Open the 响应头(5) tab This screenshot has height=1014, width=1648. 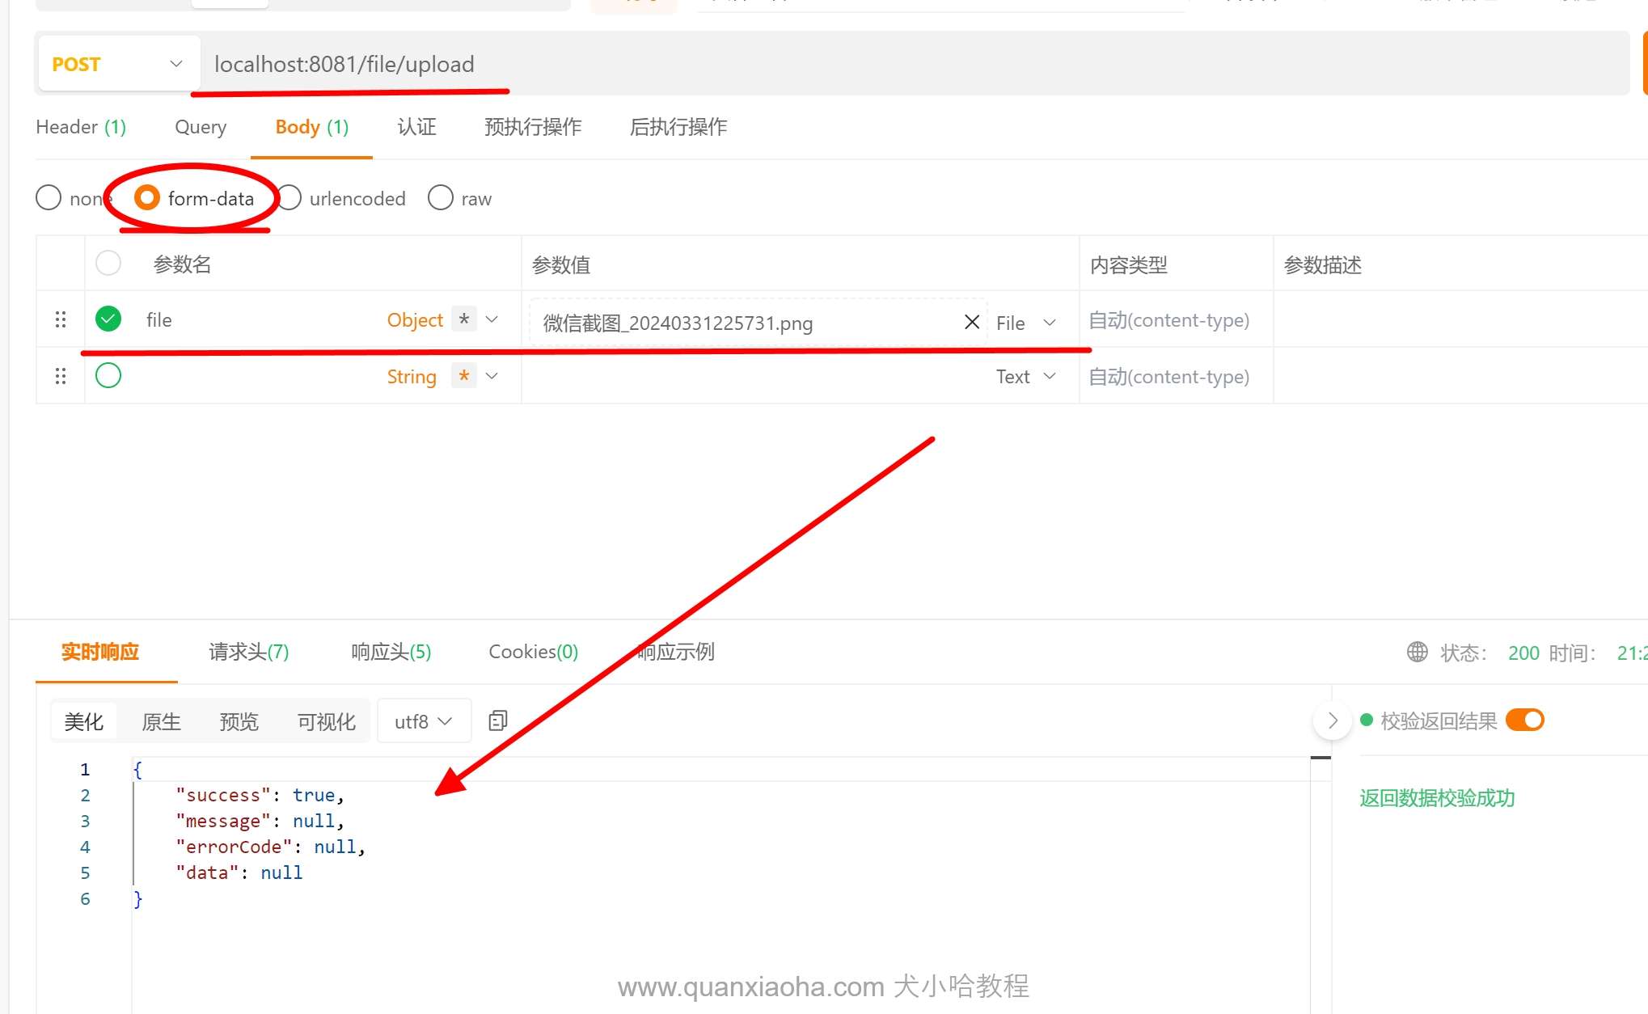pos(391,652)
